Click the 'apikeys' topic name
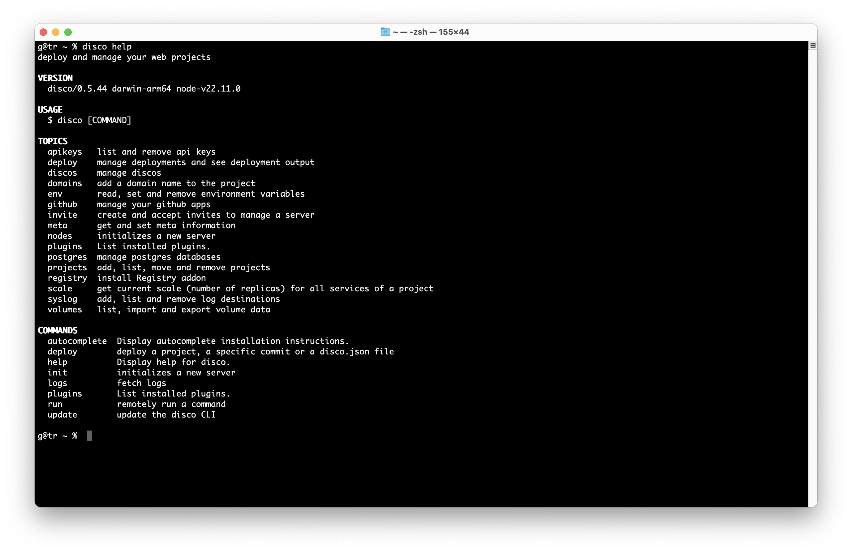852x553 pixels. click(x=65, y=152)
